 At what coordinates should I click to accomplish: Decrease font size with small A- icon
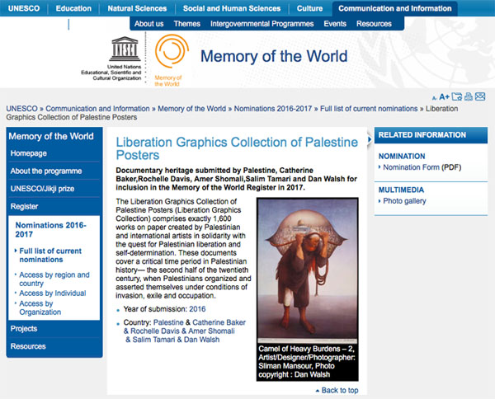tap(435, 98)
